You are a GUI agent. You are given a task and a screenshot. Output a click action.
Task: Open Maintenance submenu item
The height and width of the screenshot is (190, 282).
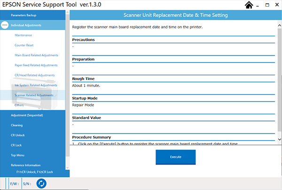(x=23, y=35)
